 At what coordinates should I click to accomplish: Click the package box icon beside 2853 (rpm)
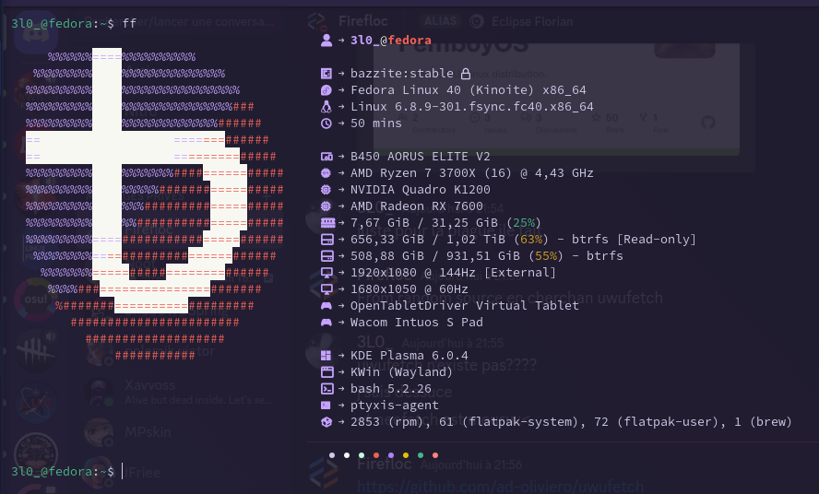(326, 422)
